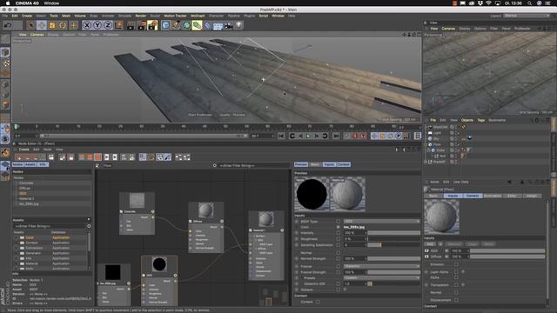Image resolution: width=557 pixels, height=313 pixels.
Task: Open the Layout dropdown at top right
Action: tap(527, 16)
